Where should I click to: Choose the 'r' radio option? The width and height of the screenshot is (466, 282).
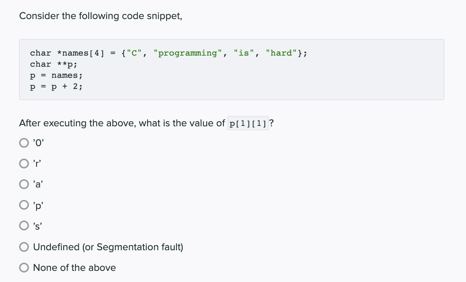click(x=24, y=164)
